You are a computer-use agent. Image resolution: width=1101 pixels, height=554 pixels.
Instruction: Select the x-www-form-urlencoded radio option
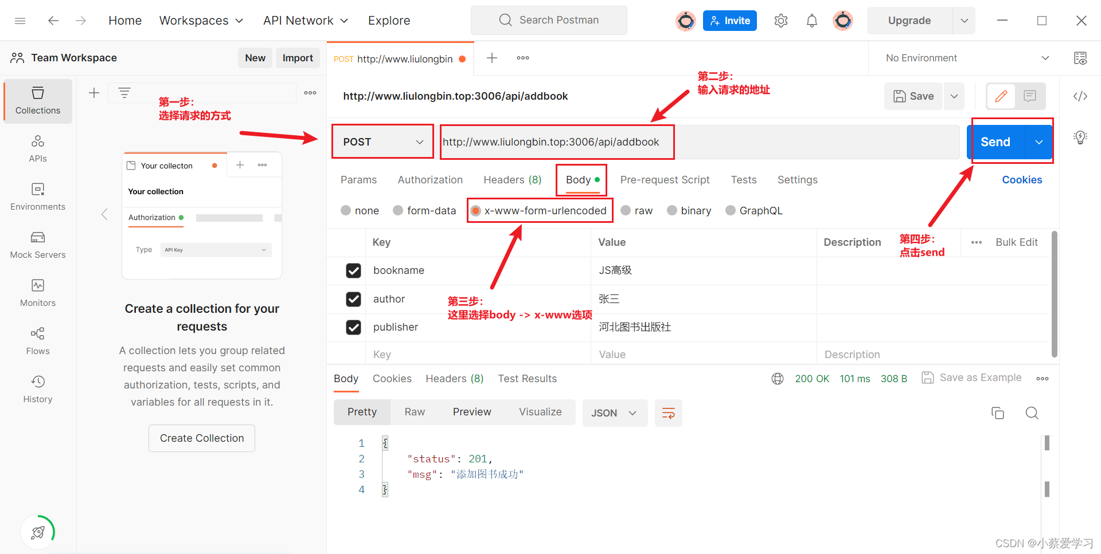(475, 211)
